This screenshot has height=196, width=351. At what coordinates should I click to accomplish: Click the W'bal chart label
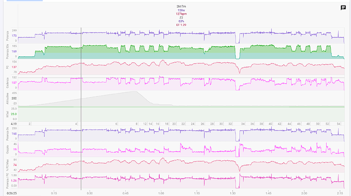coord(8,114)
